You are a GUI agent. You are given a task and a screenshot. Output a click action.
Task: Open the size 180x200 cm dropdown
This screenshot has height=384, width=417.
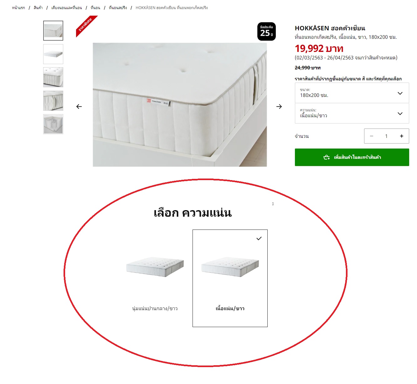[352, 93]
